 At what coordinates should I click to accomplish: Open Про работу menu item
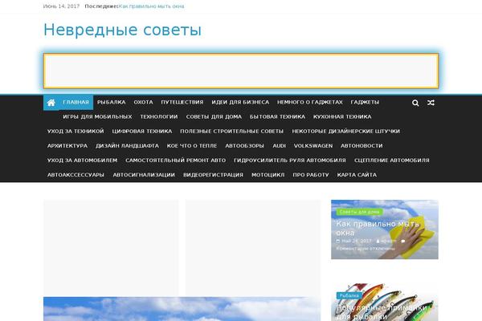(310, 175)
